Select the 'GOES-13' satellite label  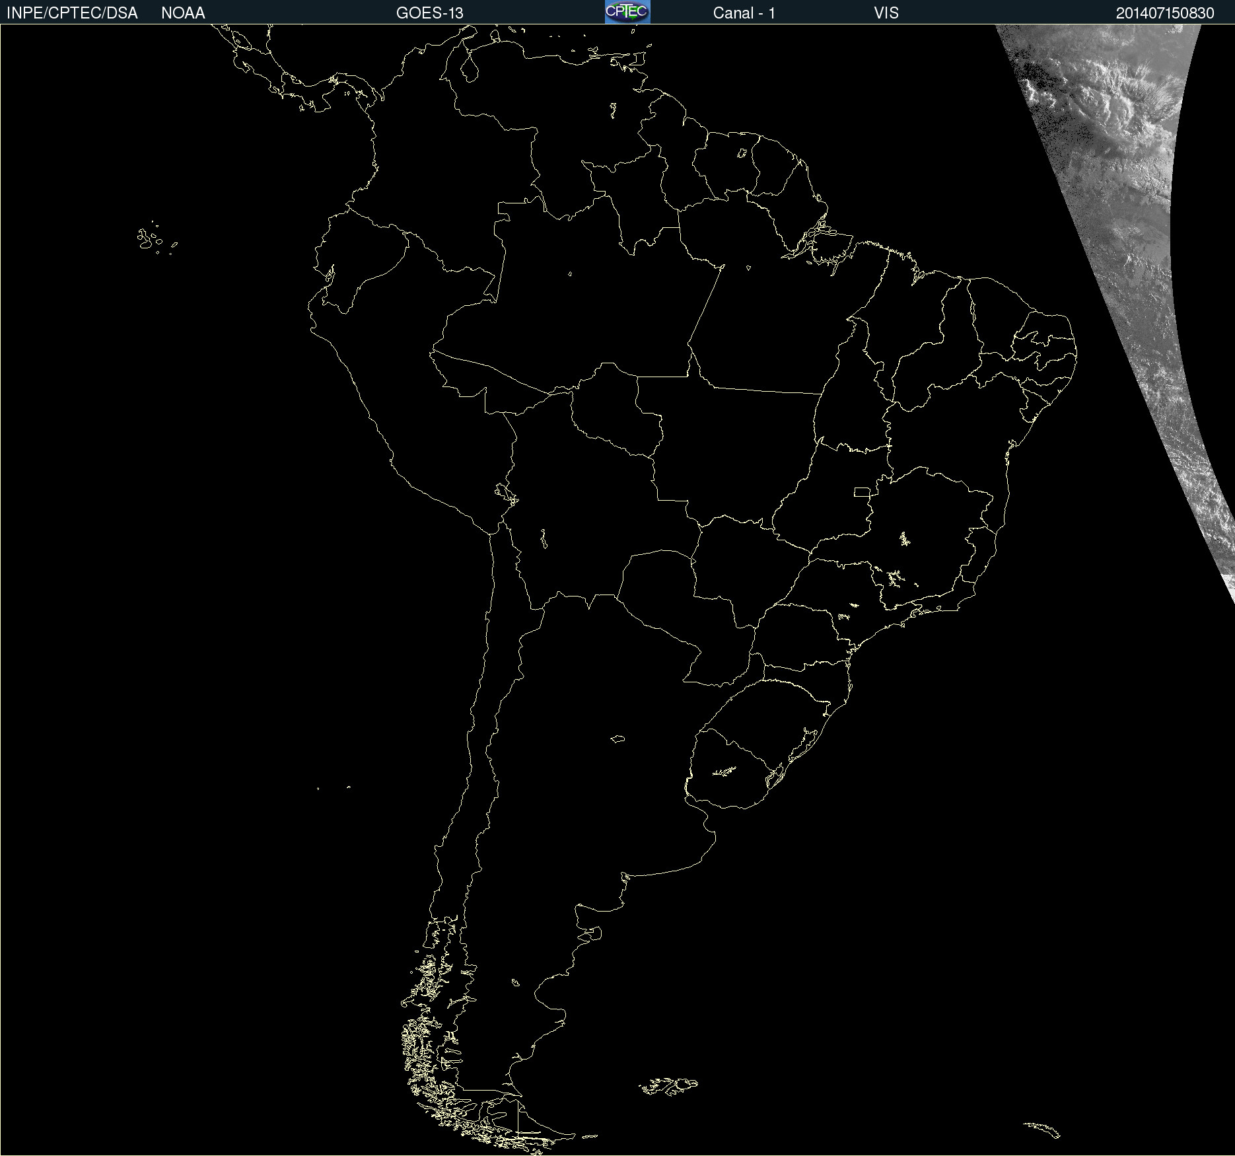point(430,13)
